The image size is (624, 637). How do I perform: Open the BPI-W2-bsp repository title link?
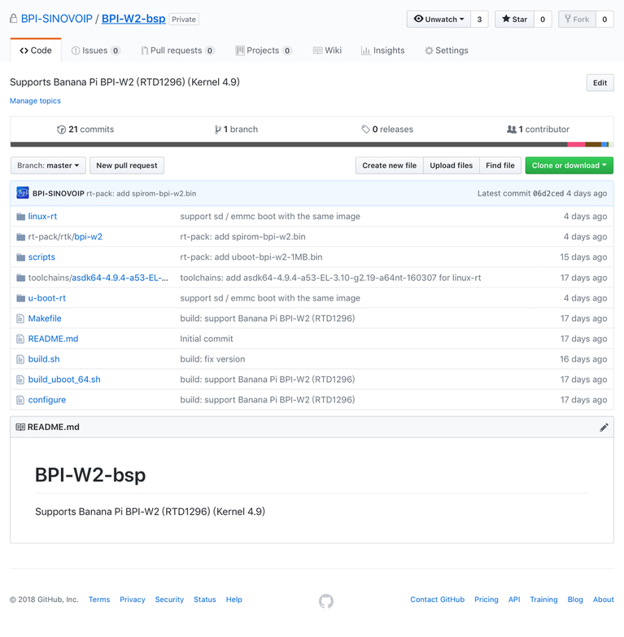[x=133, y=19]
